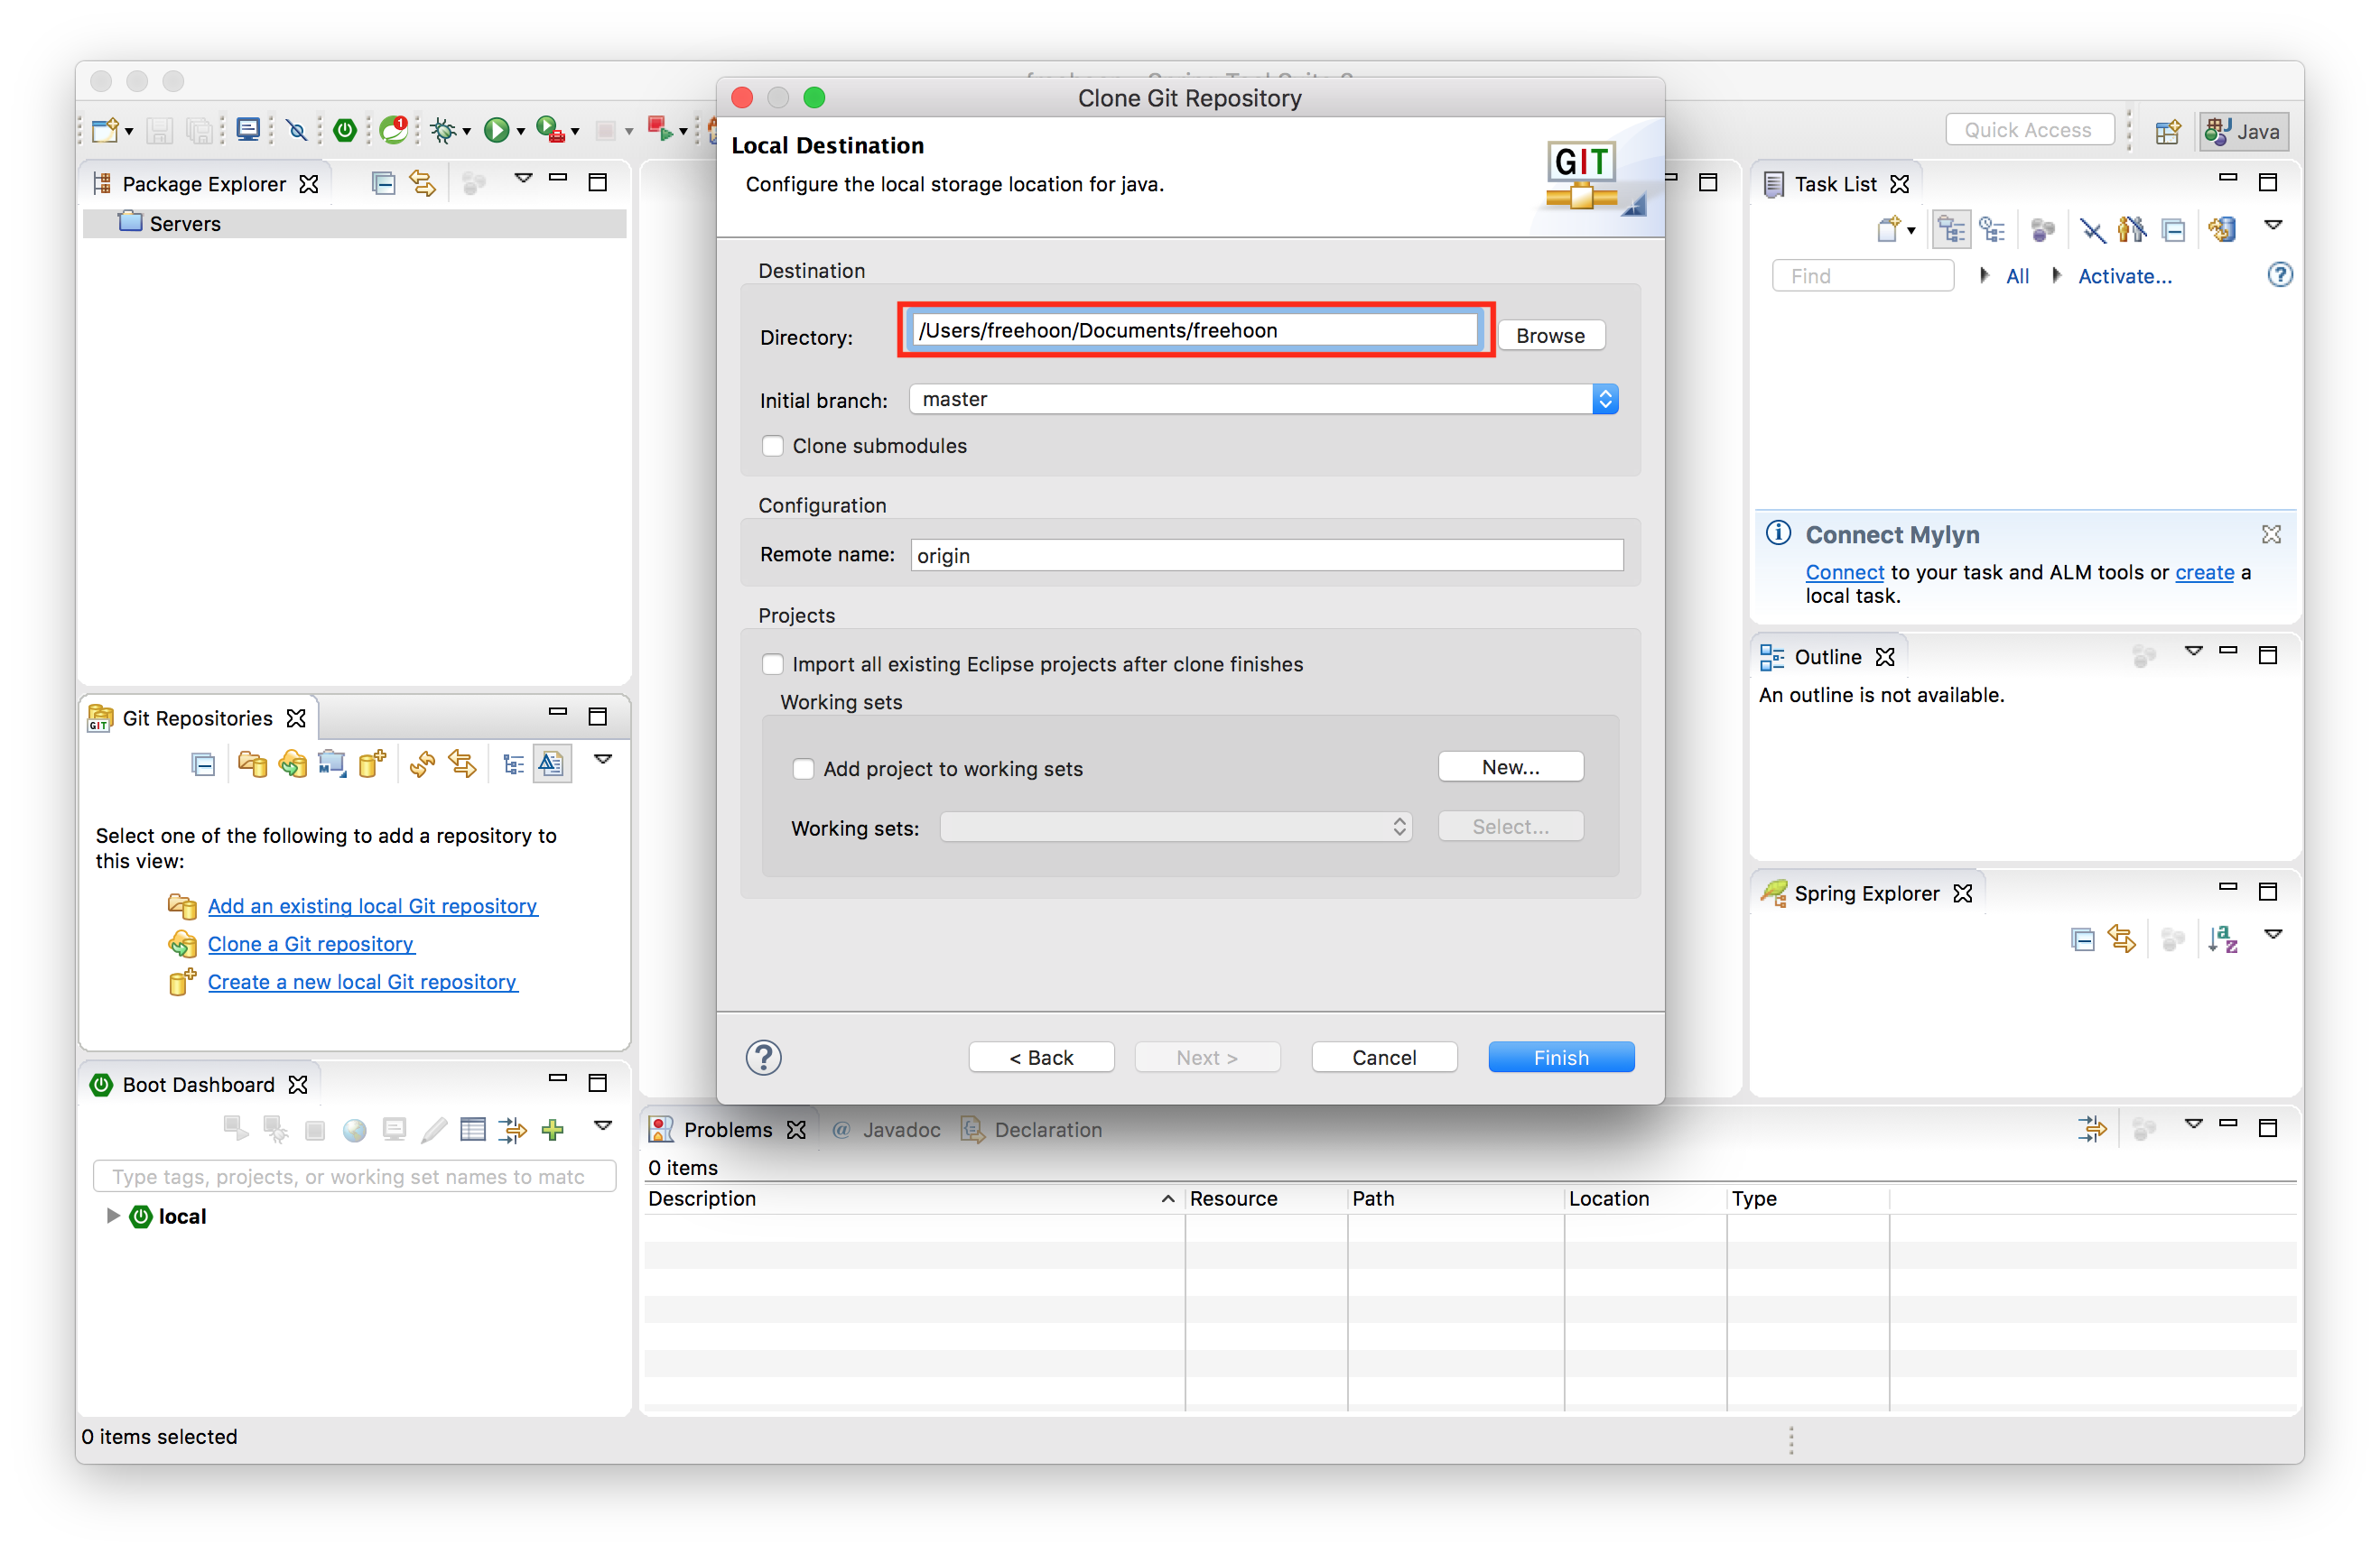The image size is (2380, 1554).
Task: Click Add existing local repository toolbar icon
Action: click(252, 764)
